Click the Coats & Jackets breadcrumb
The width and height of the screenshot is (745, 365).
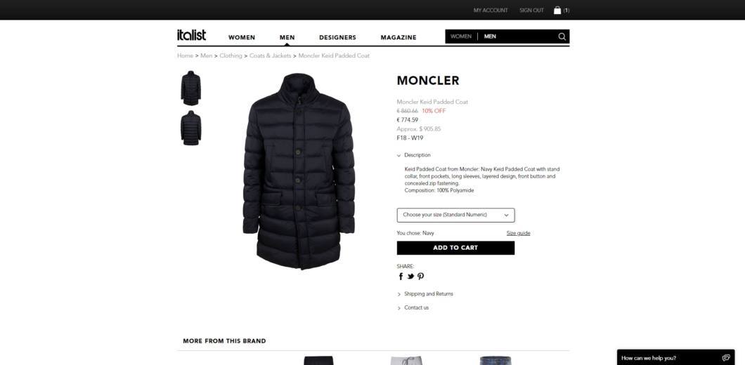pos(270,55)
